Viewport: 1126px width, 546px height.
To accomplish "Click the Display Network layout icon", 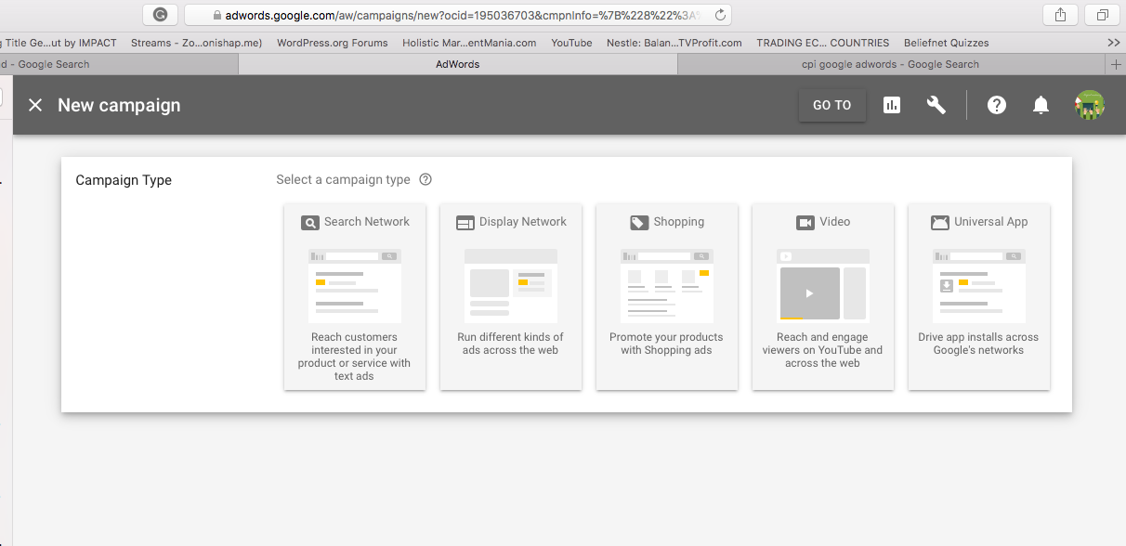I will (x=465, y=223).
